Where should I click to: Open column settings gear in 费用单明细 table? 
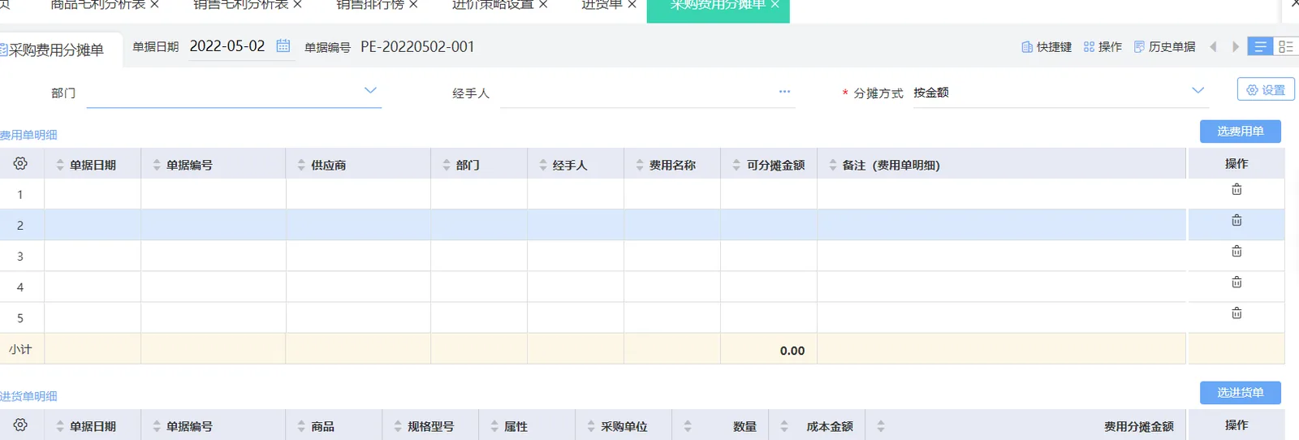tap(20, 163)
